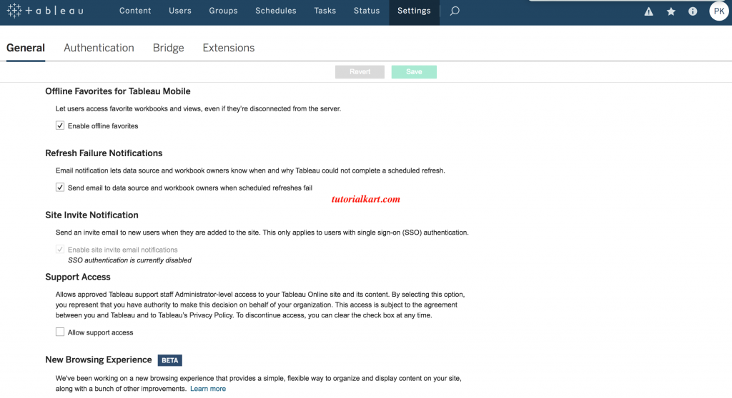Go to the Users page
The image size is (732, 398).
tap(180, 11)
